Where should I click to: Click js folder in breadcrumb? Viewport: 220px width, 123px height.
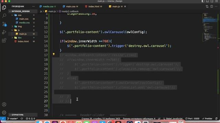click(x=41, y=11)
